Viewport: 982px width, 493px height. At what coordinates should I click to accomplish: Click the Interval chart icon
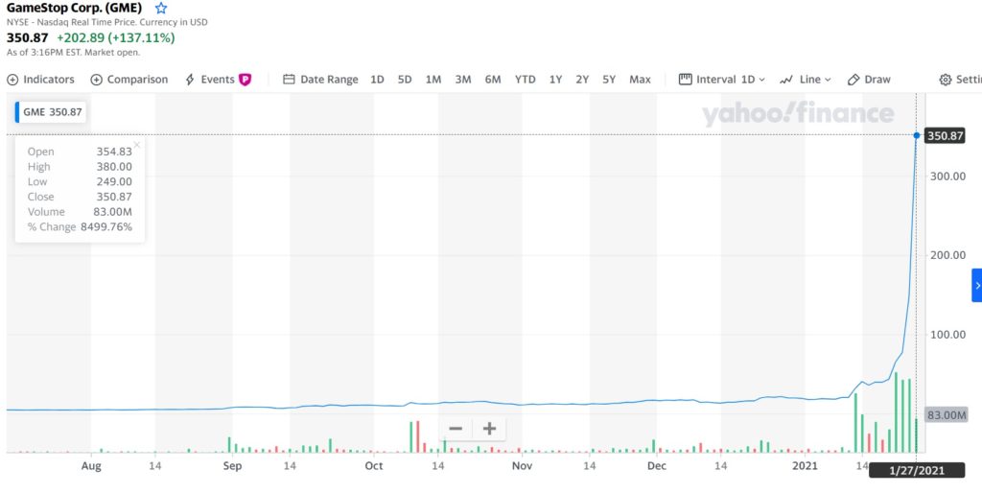(685, 80)
